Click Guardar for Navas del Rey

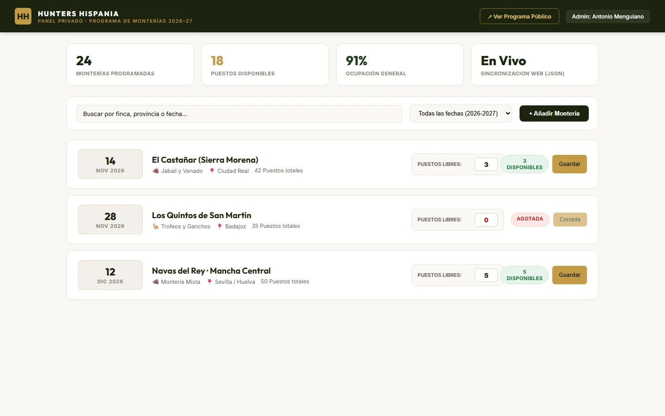point(569,275)
